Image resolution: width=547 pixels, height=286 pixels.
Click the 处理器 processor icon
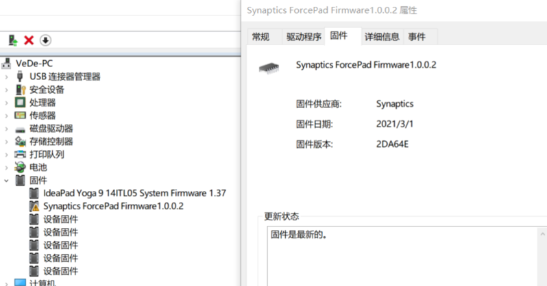[x=20, y=102]
